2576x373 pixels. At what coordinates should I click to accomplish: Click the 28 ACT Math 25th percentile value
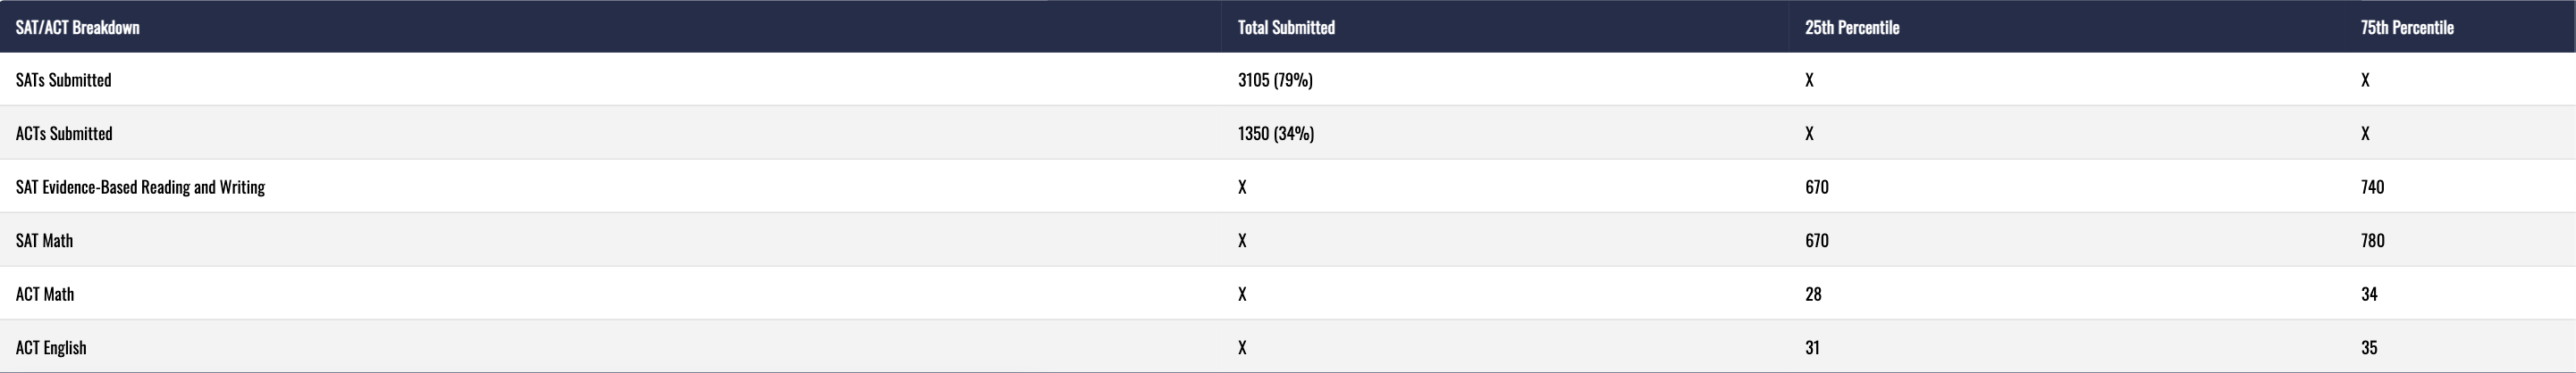click(x=1813, y=294)
